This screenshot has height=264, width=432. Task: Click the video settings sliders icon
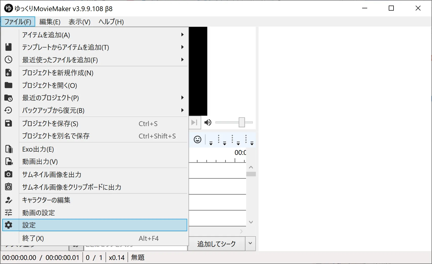(9, 212)
